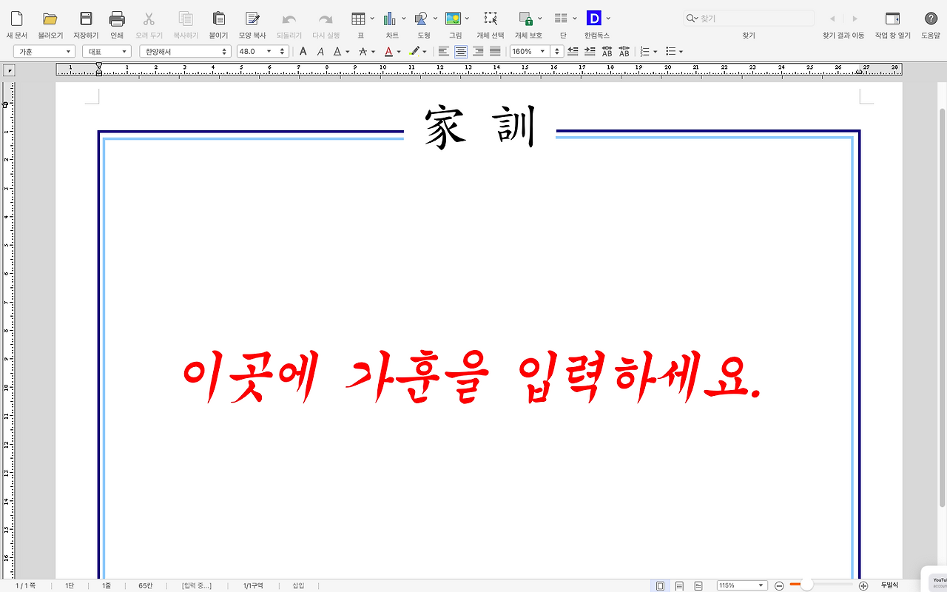Decrease left indent of the paragraph
This screenshot has width=947, height=592.
pyautogui.click(x=573, y=52)
